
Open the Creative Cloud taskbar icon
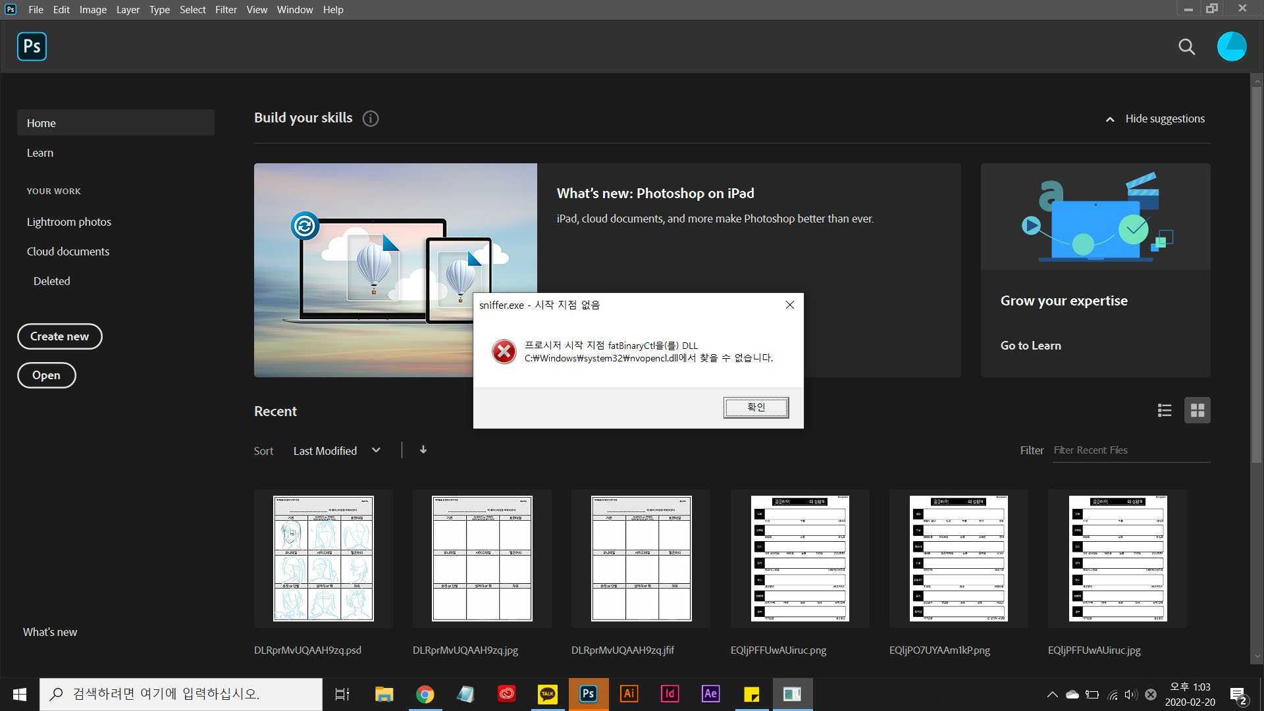pos(506,694)
